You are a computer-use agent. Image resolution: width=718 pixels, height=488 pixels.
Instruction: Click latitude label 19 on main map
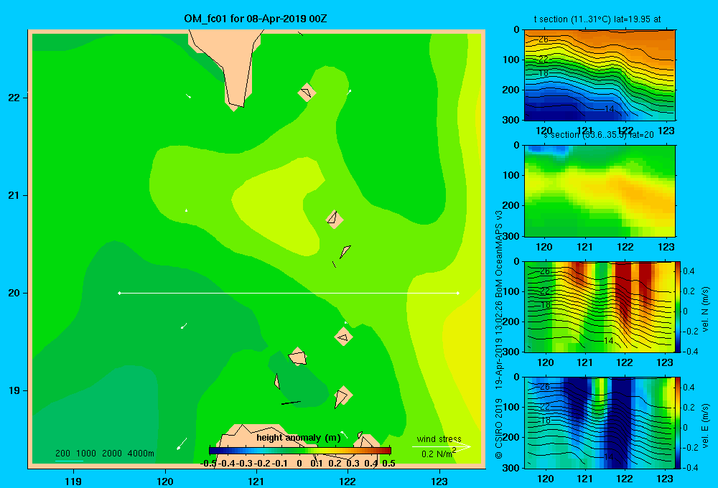(14, 390)
